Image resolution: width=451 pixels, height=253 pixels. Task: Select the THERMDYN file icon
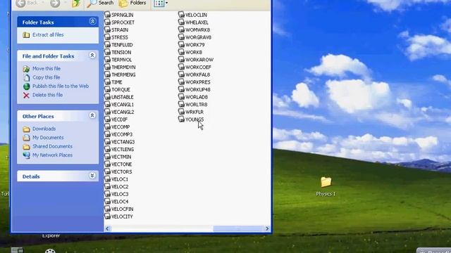pyautogui.click(x=107, y=67)
